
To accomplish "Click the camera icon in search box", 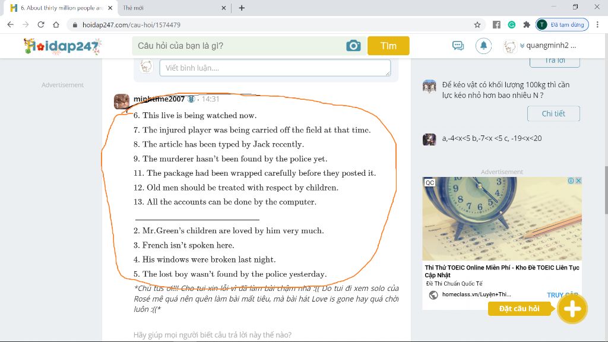I will 353,46.
